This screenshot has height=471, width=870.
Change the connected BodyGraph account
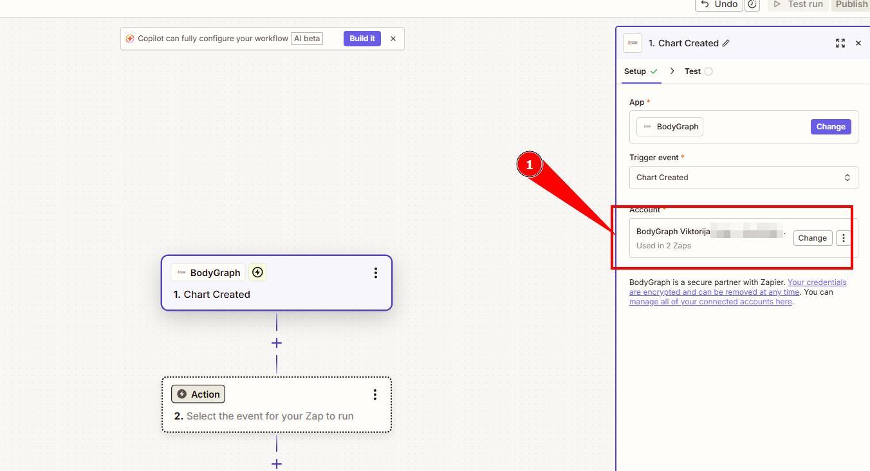[812, 238]
